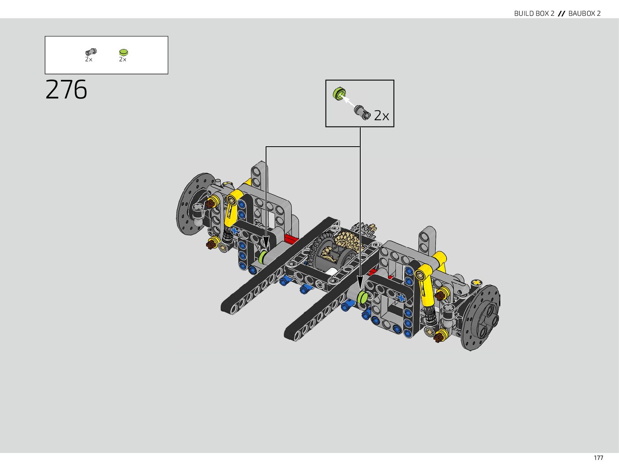This screenshot has width=619, height=471.
Task: Click the right yellow suspension arm
Action: 426,284
